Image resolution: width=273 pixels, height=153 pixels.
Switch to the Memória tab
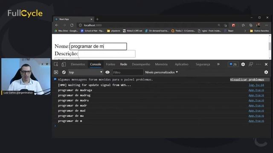coord(161,64)
